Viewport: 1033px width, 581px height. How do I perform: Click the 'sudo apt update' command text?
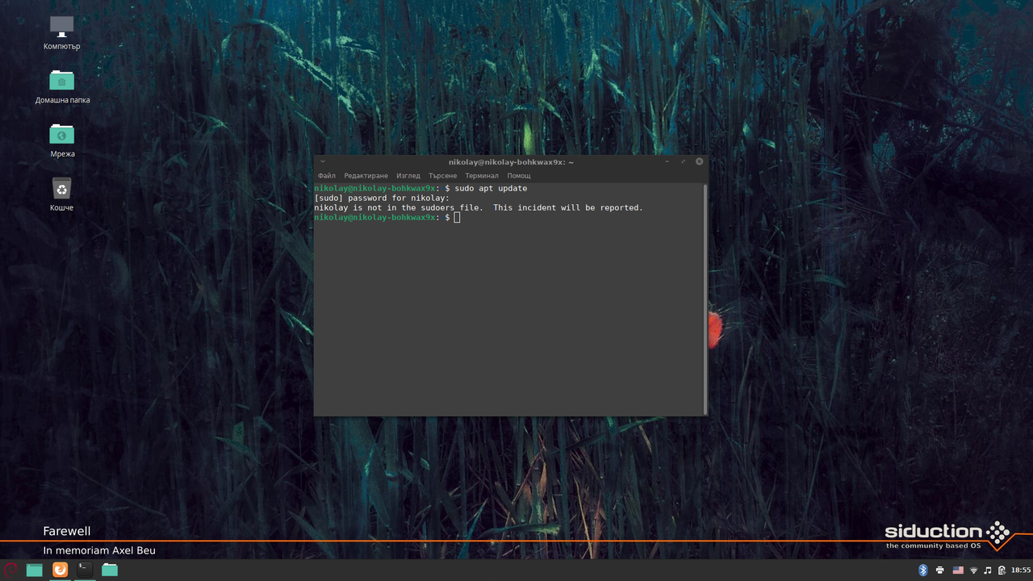(491, 189)
